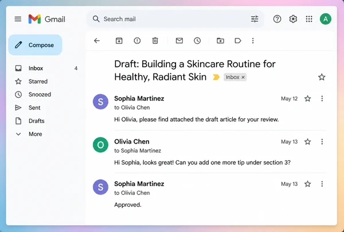Click sender name Olivia Chen

pyautogui.click(x=132, y=141)
